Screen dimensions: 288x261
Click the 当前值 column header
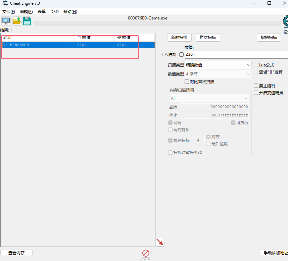[x=95, y=38]
